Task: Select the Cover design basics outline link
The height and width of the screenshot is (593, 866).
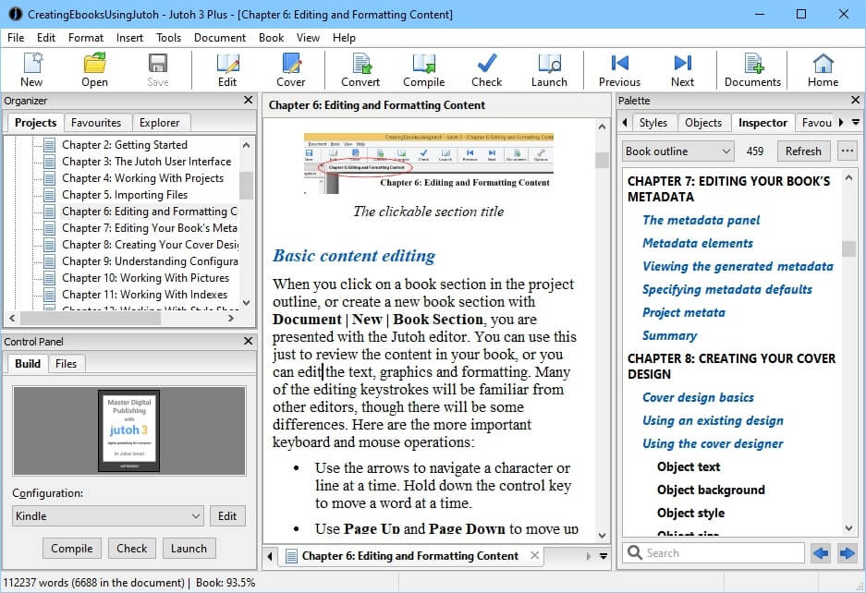Action: coord(698,397)
